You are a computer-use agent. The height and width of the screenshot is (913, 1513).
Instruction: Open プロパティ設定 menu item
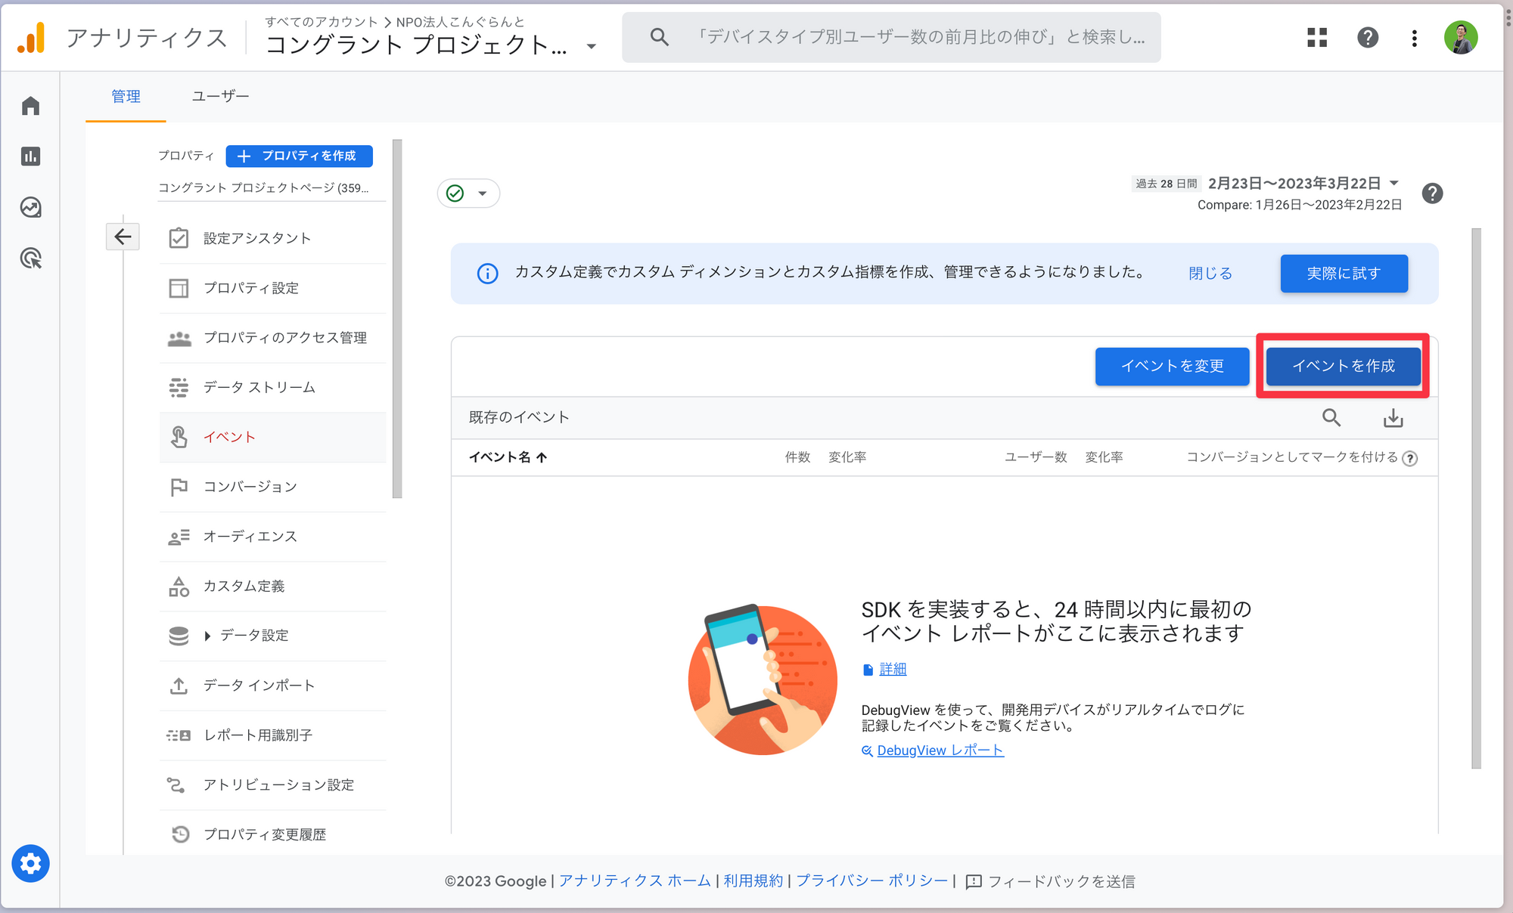pyautogui.click(x=272, y=288)
